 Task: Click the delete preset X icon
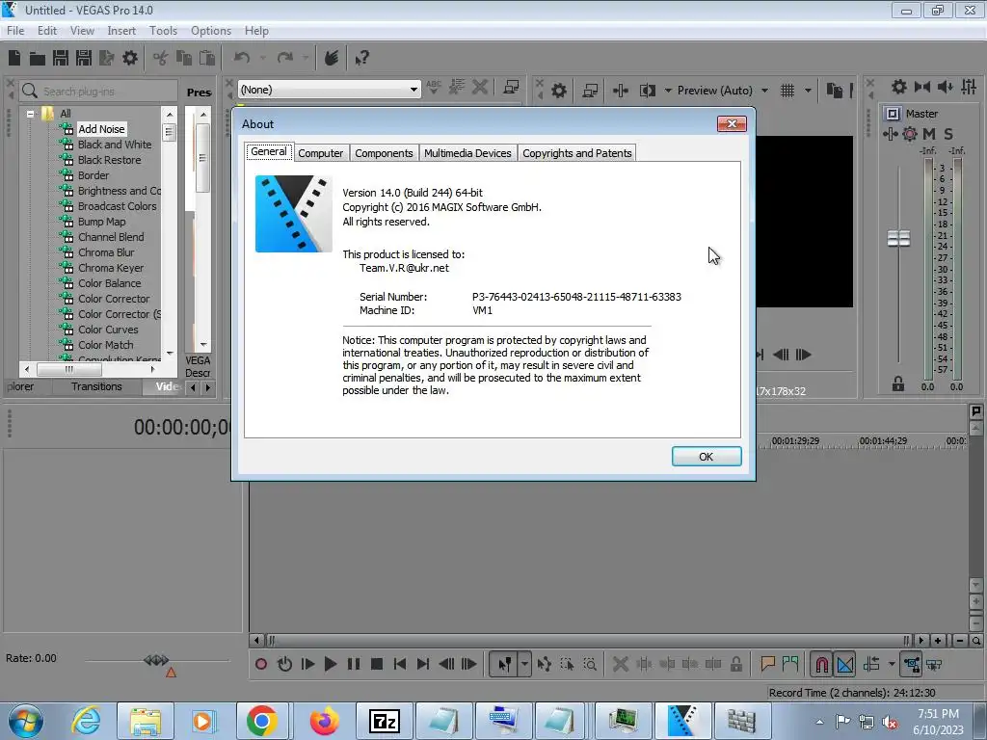click(x=480, y=87)
